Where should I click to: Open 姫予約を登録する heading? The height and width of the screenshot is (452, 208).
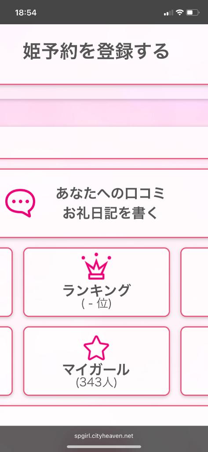point(96,51)
